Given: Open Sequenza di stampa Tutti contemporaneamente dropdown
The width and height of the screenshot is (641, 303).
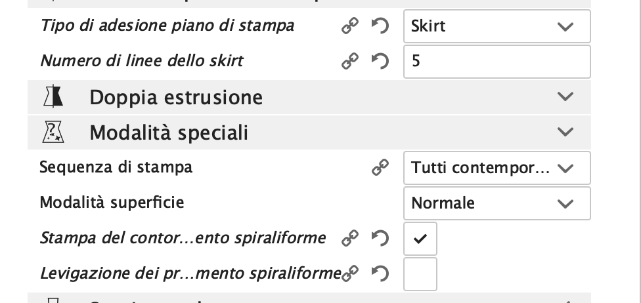Looking at the screenshot, I should [497, 168].
